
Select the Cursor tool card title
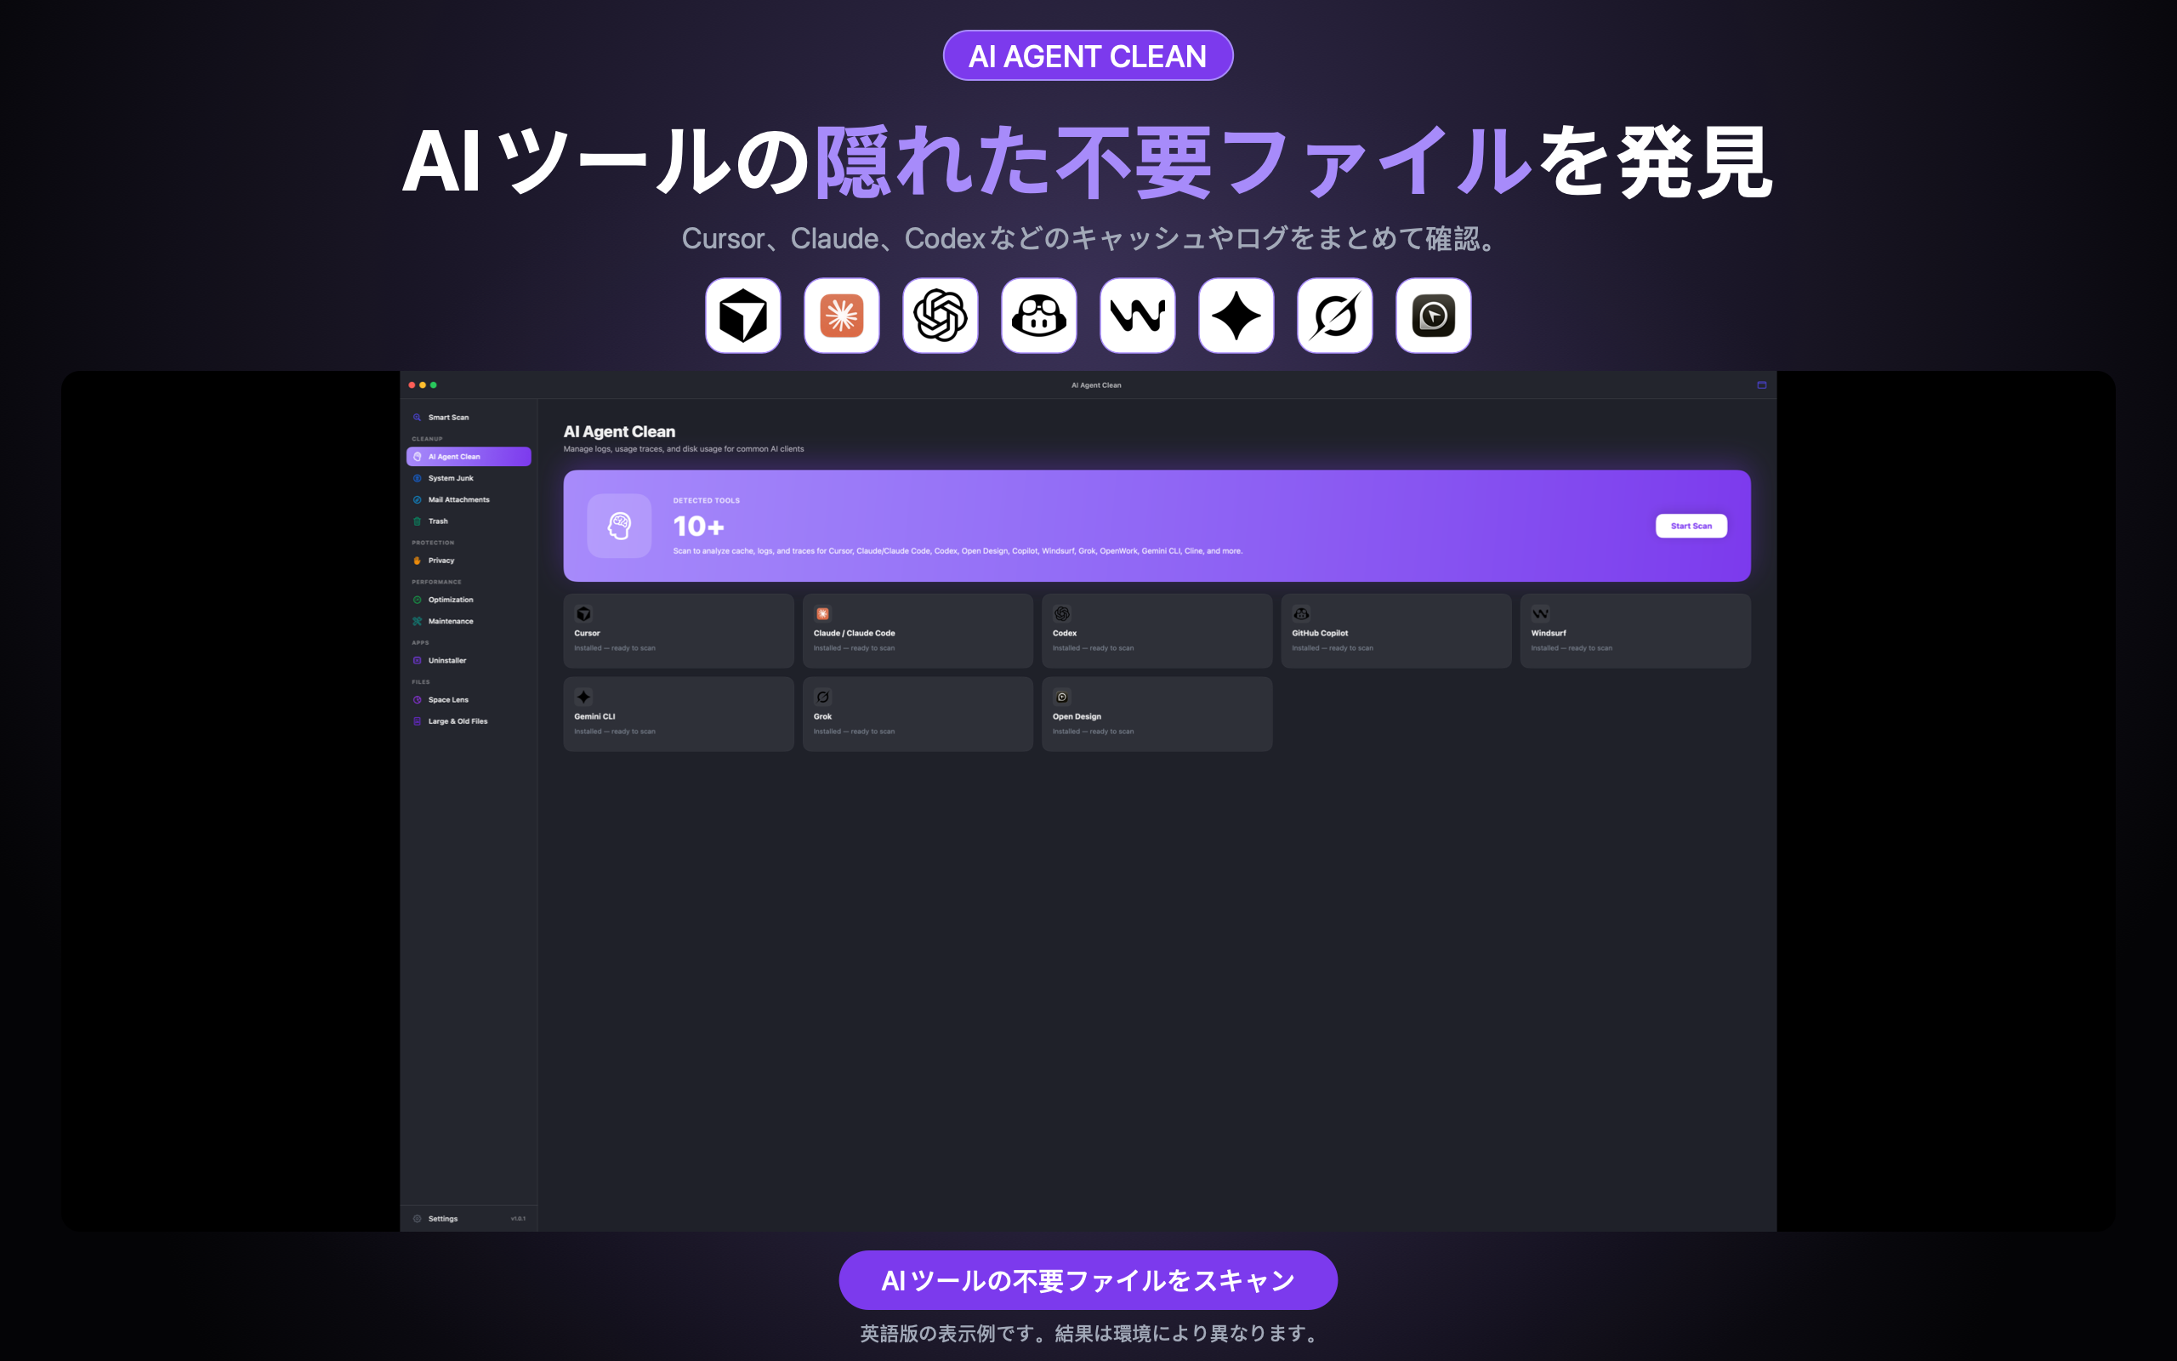[587, 633]
